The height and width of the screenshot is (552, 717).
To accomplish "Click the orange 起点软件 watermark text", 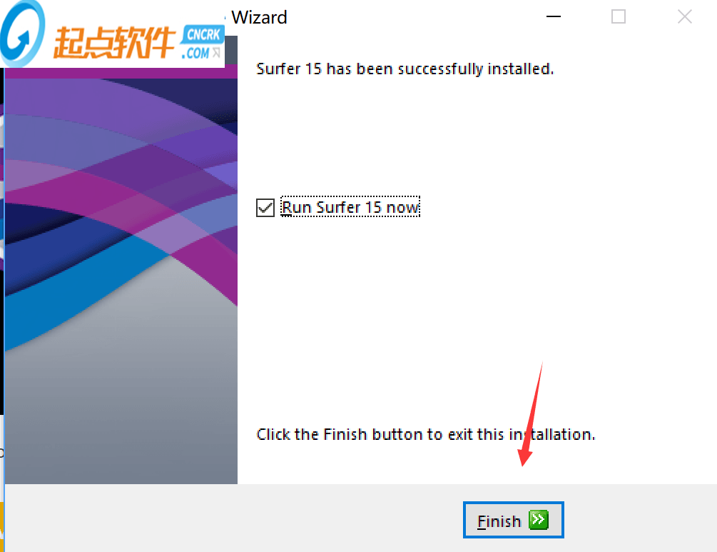I will click(x=114, y=43).
